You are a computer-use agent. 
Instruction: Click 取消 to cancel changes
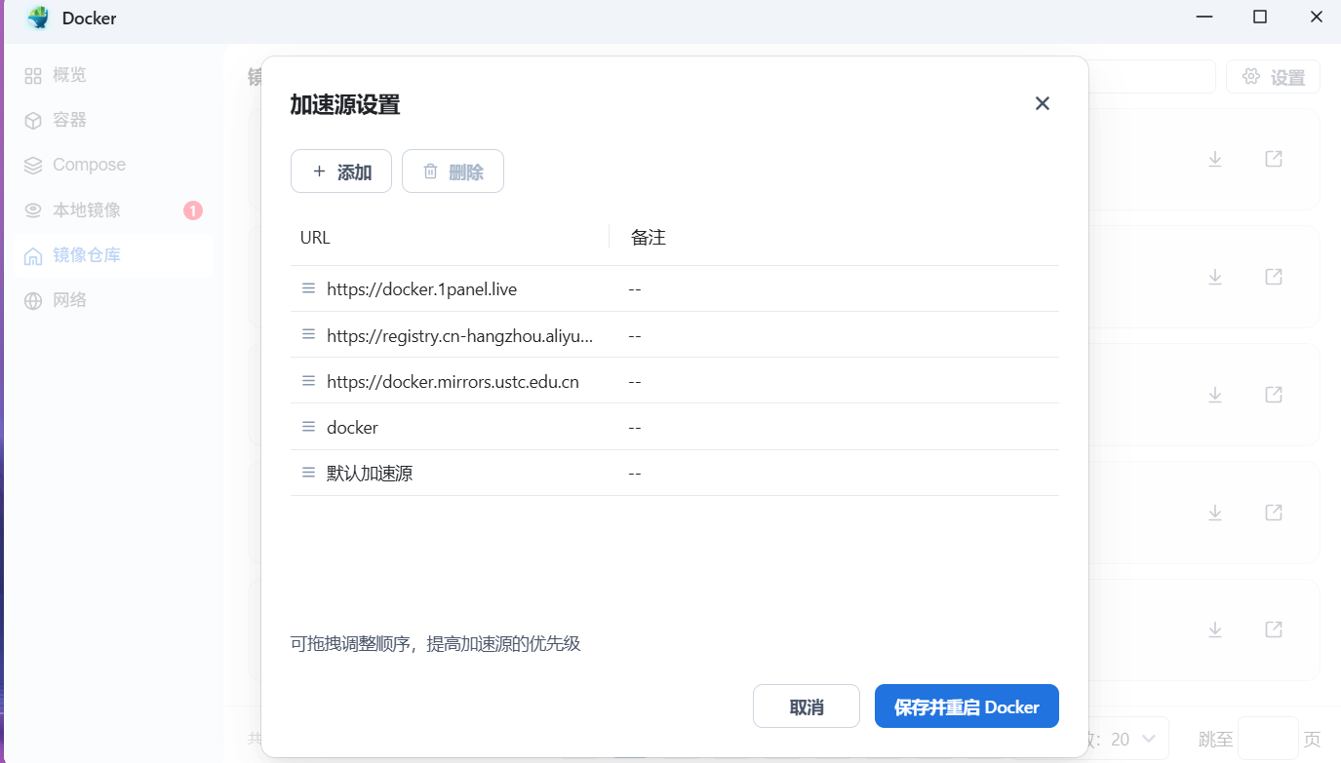tap(807, 706)
